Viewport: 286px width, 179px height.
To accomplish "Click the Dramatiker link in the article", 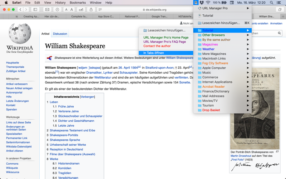I will coord(94,72).
